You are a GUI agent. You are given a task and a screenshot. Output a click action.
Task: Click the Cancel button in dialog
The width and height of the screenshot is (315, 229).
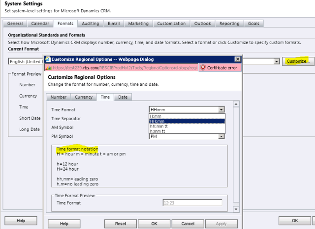click(x=187, y=224)
